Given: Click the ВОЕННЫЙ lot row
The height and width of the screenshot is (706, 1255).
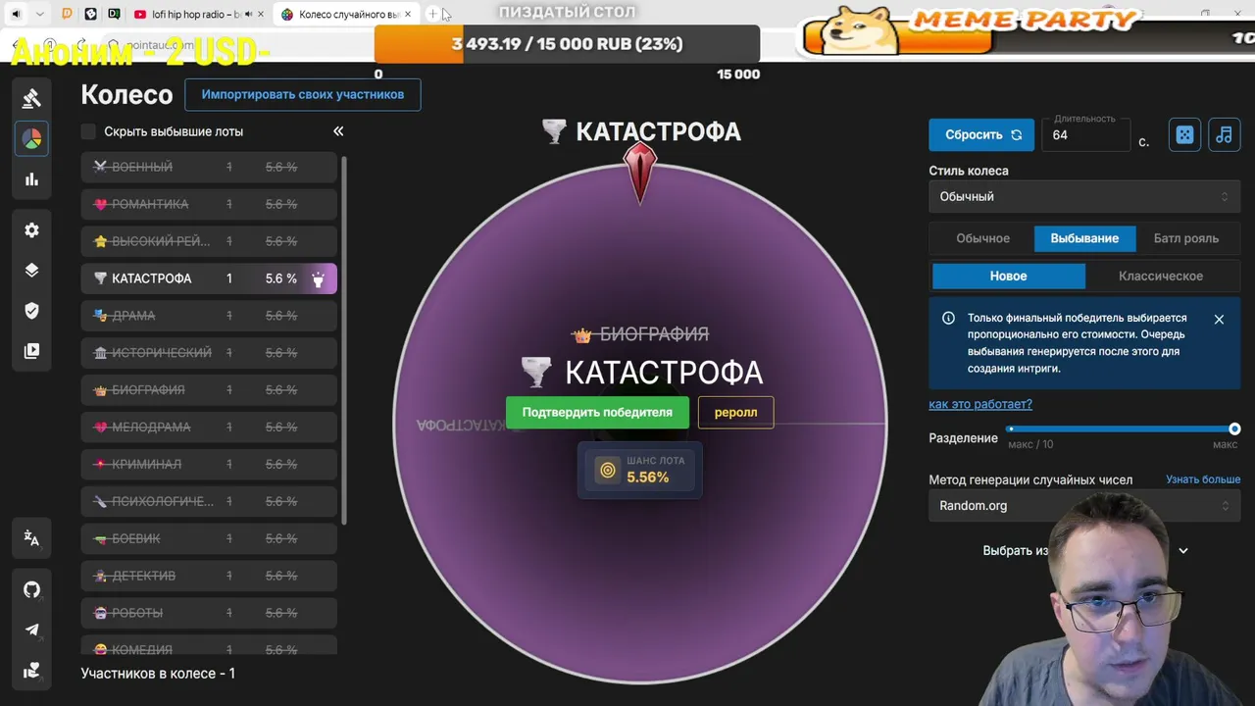Looking at the screenshot, I should [209, 167].
